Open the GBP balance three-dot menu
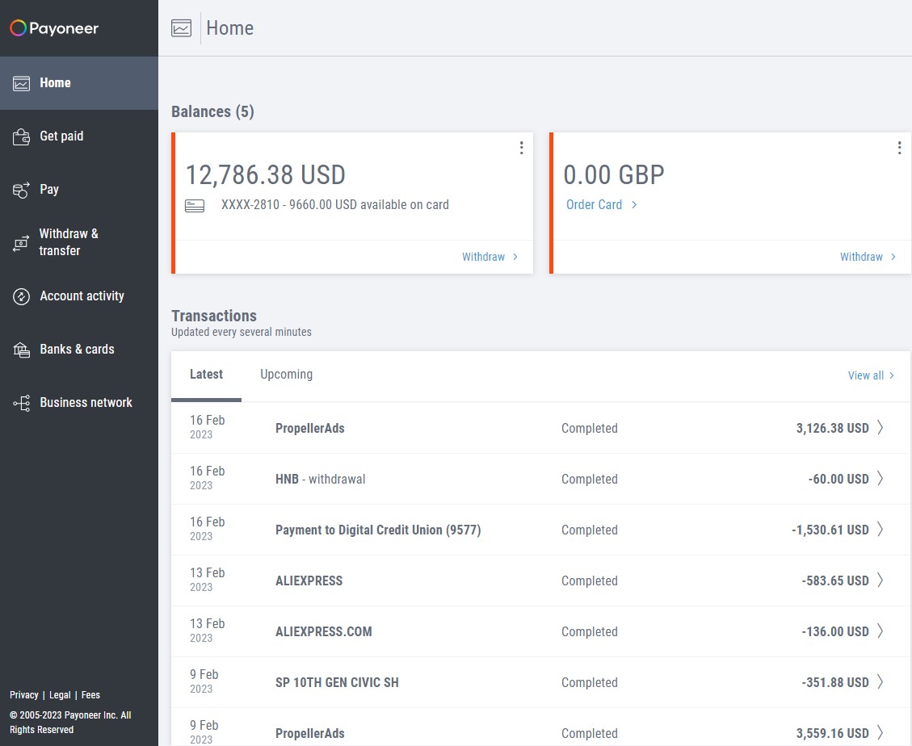This screenshot has height=746, width=912. [899, 148]
